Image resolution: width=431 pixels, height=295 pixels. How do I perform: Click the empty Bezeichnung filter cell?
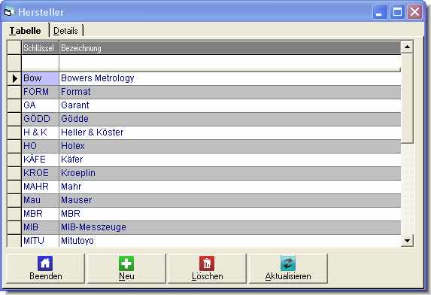[230, 63]
